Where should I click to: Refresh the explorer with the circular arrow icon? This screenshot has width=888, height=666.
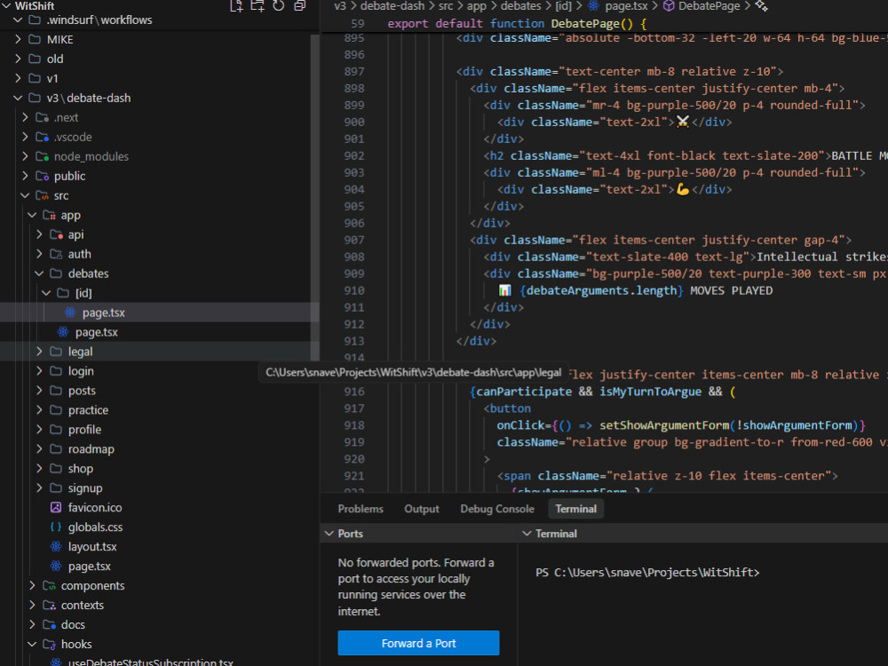pos(279,6)
